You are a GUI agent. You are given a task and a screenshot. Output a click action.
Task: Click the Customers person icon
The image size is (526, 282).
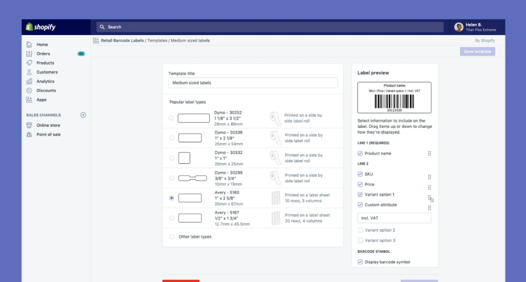click(29, 72)
